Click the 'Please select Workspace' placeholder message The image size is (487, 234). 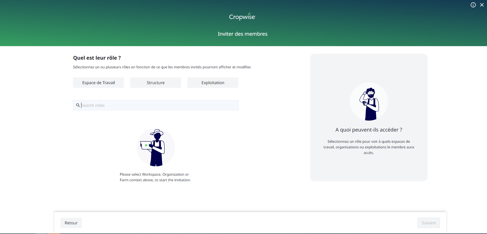click(x=155, y=177)
